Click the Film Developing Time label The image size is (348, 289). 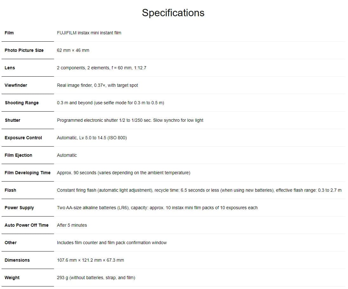tap(28, 173)
